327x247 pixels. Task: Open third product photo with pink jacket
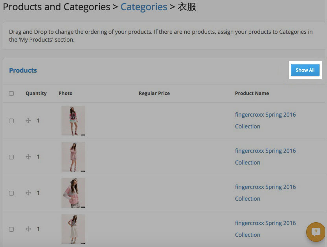[x=73, y=193]
